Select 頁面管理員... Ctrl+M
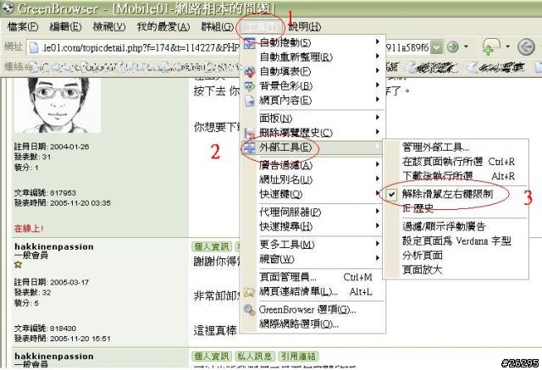This screenshot has height=370, width=542. [x=312, y=277]
